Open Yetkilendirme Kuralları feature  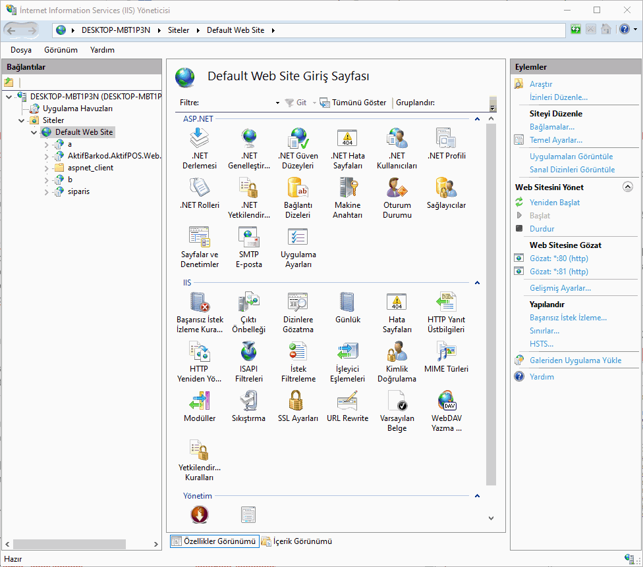(x=200, y=460)
